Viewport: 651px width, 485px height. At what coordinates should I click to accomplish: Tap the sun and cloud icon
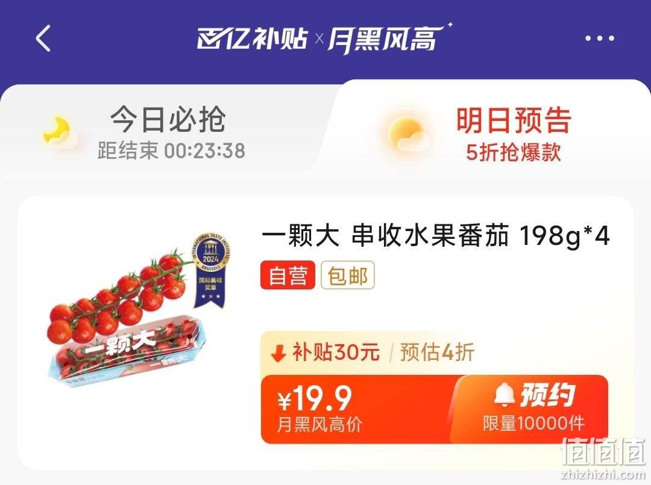tap(406, 134)
